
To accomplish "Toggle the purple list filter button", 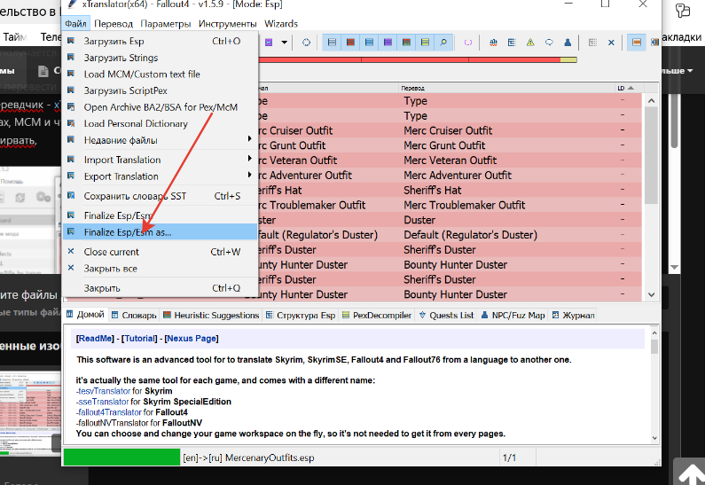I will coord(387,42).
